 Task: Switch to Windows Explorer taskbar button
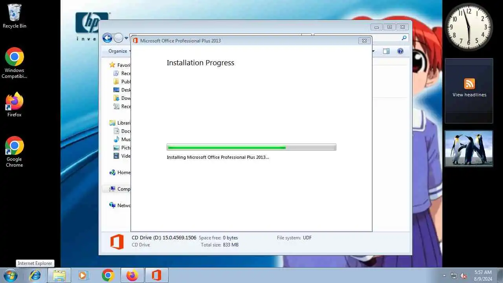59,275
